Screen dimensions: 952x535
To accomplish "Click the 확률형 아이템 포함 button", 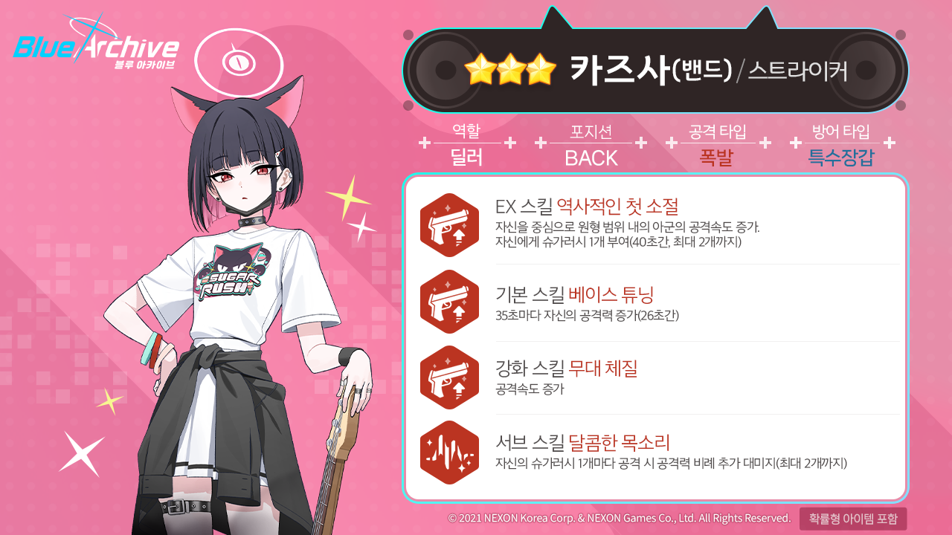I will [x=853, y=519].
